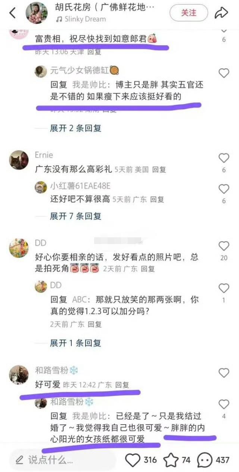Tap the 关注 follow button
239x472 pixels.
tap(189, 13)
